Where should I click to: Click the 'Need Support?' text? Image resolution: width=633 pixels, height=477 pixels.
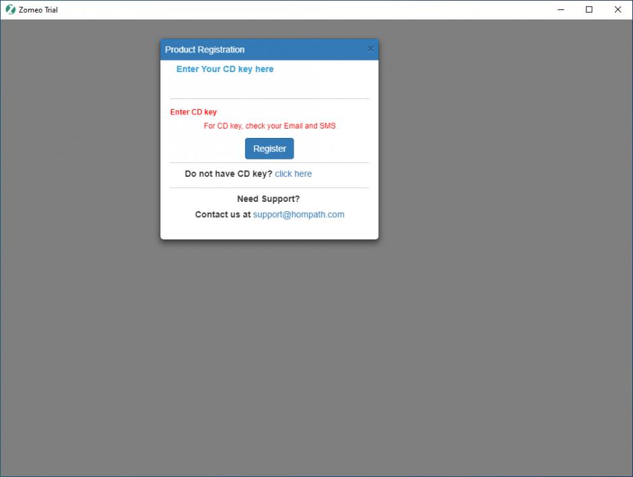tap(269, 198)
